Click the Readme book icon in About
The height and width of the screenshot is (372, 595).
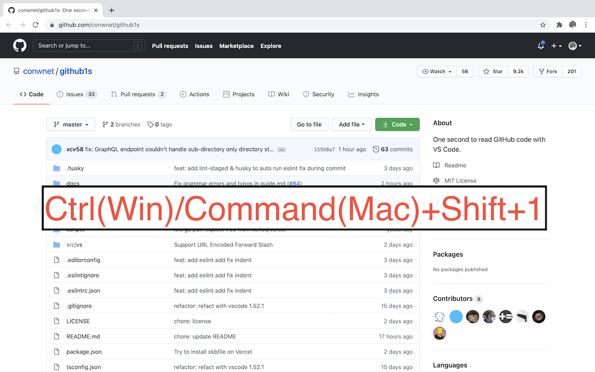437,165
